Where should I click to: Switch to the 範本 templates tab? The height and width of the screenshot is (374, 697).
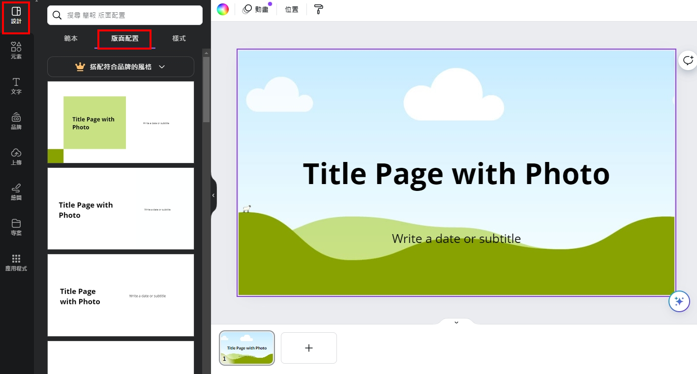coord(71,38)
